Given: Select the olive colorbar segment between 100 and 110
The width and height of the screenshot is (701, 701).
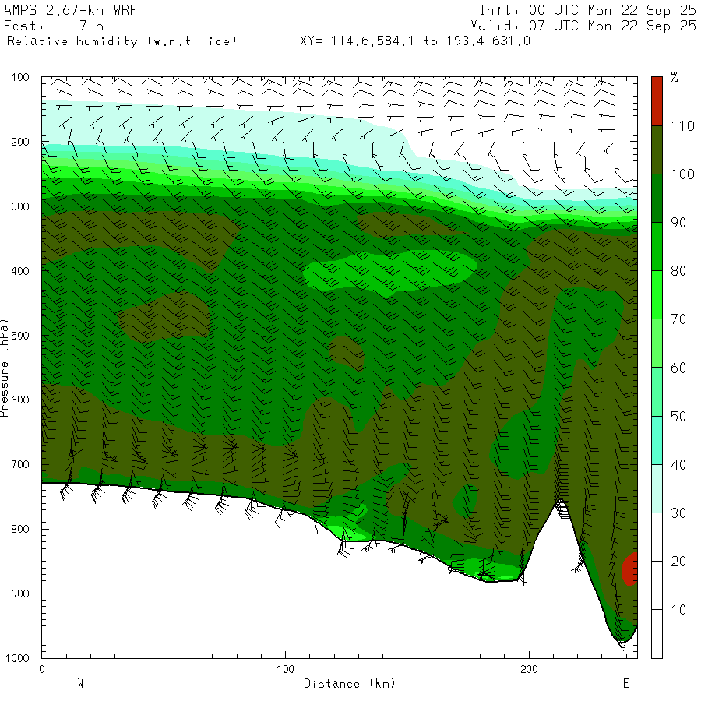Looking at the screenshot, I should point(657,150).
